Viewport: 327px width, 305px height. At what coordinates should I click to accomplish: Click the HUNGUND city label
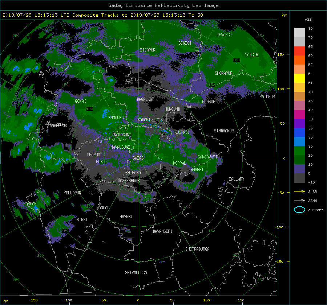point(172,109)
